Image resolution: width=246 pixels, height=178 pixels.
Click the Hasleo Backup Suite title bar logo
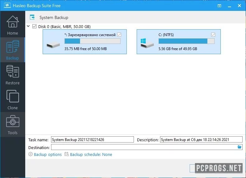(x=7, y=6)
